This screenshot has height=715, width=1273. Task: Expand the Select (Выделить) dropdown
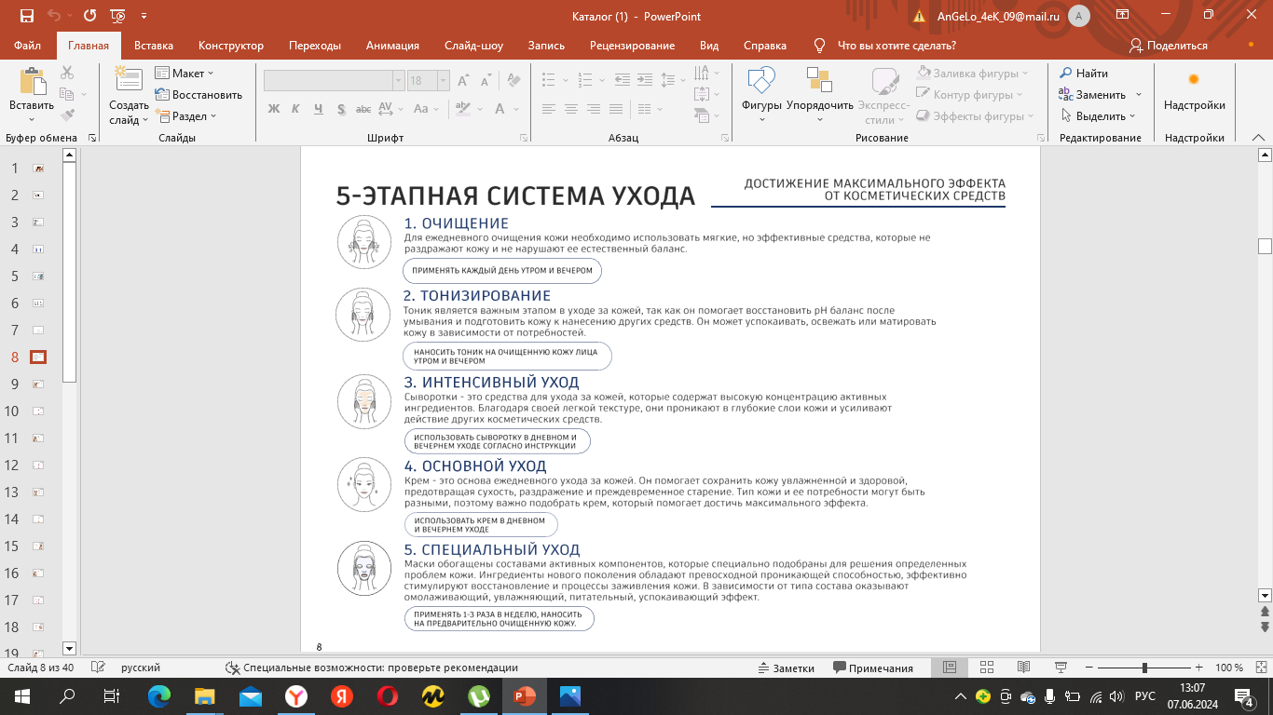(x=1100, y=116)
